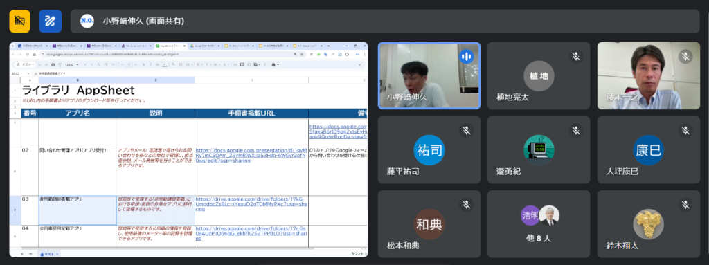Switch to the green AppSheet spreadsheet browser tab
This screenshot has height=265, width=709.
click(170, 46)
